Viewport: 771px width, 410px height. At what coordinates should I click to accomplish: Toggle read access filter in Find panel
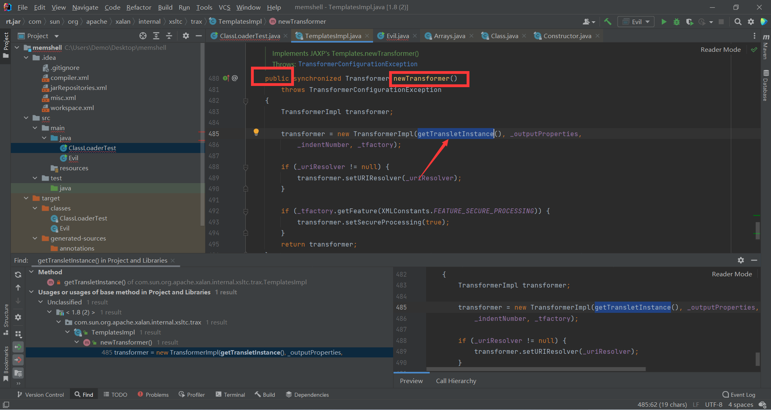18,347
